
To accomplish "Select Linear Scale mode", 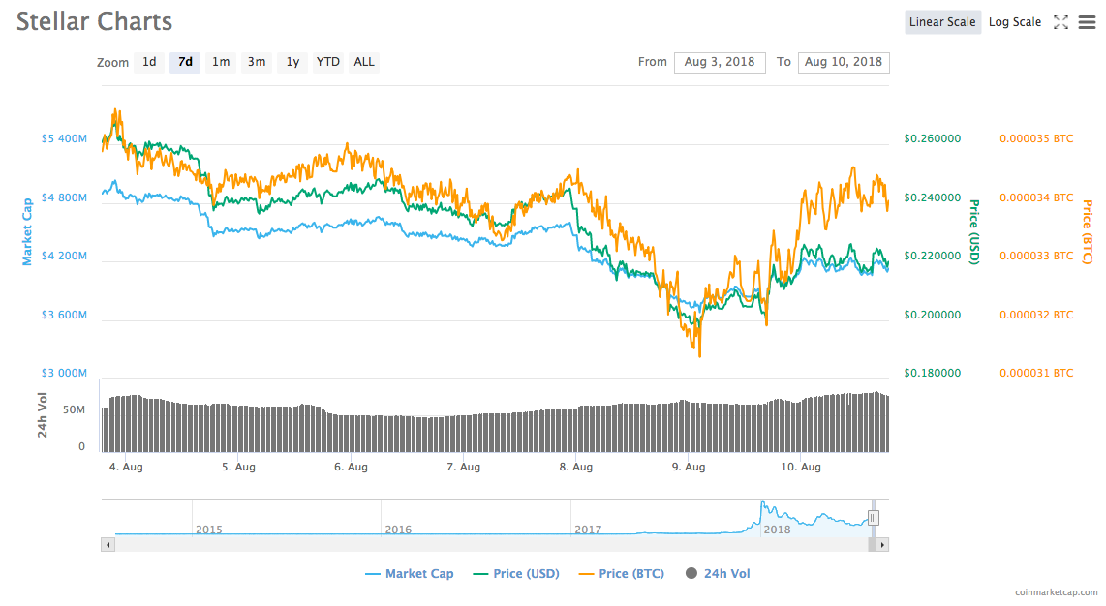I will coord(942,21).
